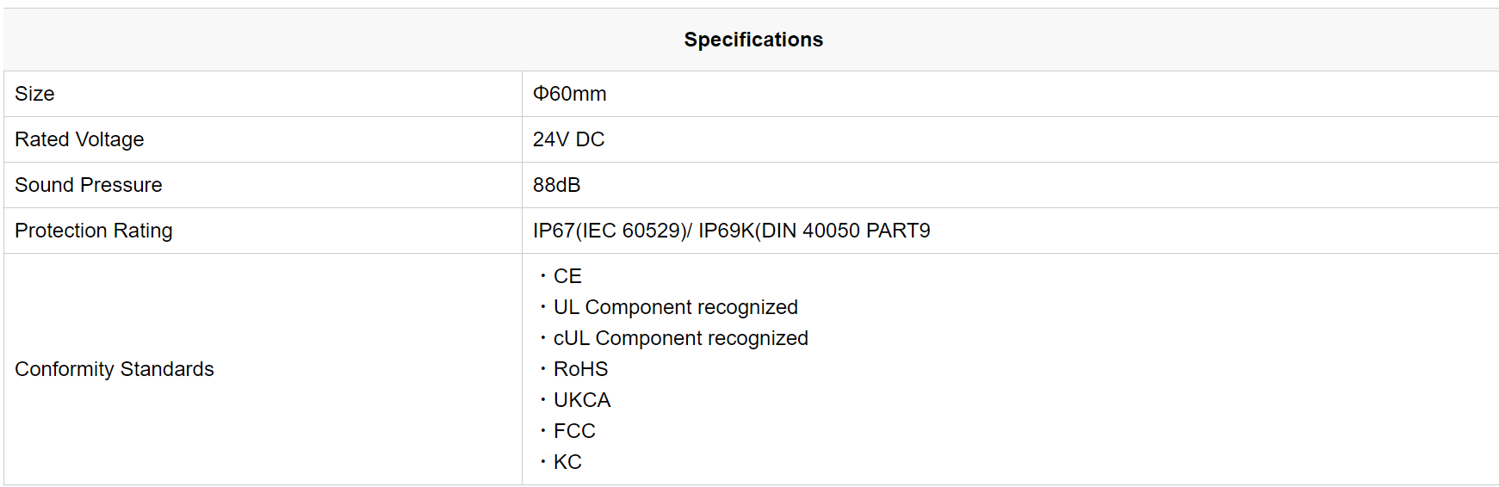The image size is (1499, 487).
Task: Select the Protection Rating label
Action: click(94, 231)
